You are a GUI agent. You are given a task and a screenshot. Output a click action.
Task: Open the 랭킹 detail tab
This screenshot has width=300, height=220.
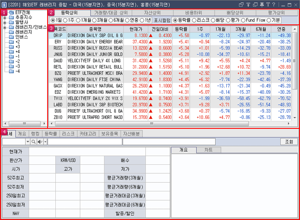35,134
